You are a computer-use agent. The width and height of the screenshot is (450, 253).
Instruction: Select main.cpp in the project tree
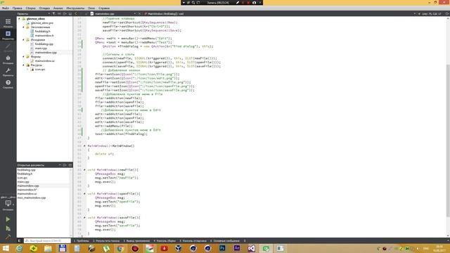pos(41,48)
